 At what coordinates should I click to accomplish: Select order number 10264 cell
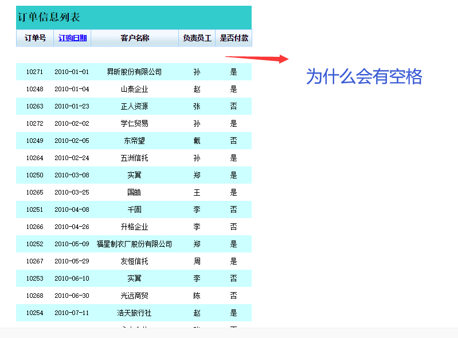tap(34, 158)
